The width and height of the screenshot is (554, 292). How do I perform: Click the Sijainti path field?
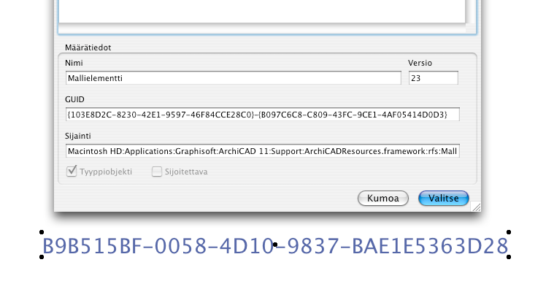(x=261, y=151)
